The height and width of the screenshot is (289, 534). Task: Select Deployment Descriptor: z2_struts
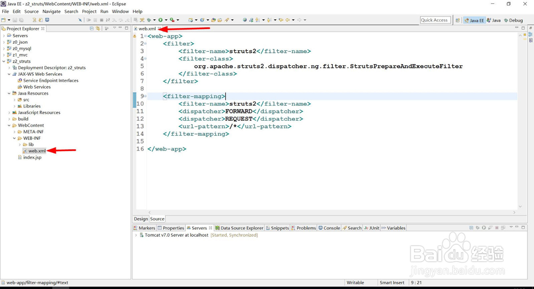52,68
